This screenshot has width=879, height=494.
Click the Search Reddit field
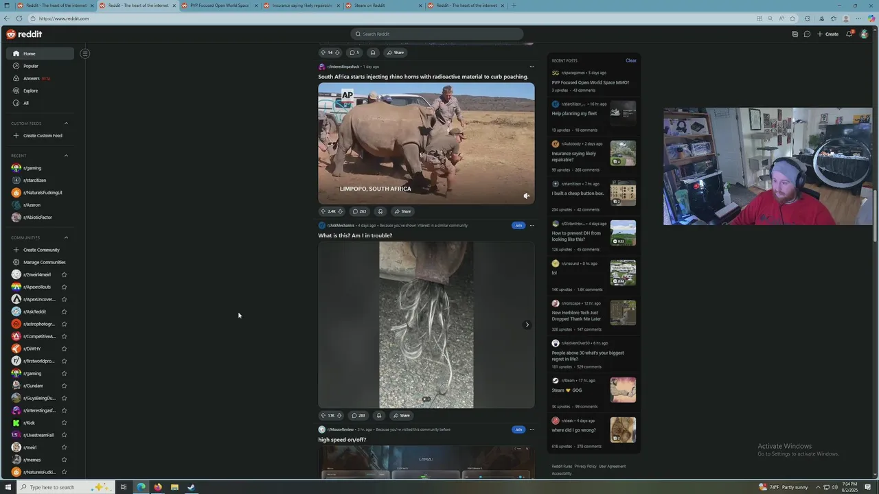click(437, 34)
